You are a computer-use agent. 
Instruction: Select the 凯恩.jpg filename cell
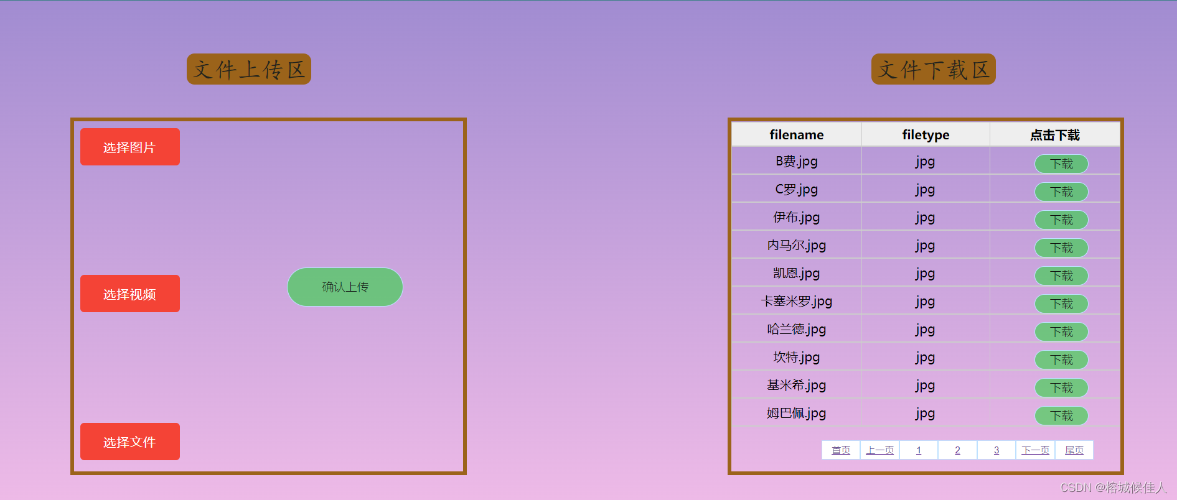point(797,273)
